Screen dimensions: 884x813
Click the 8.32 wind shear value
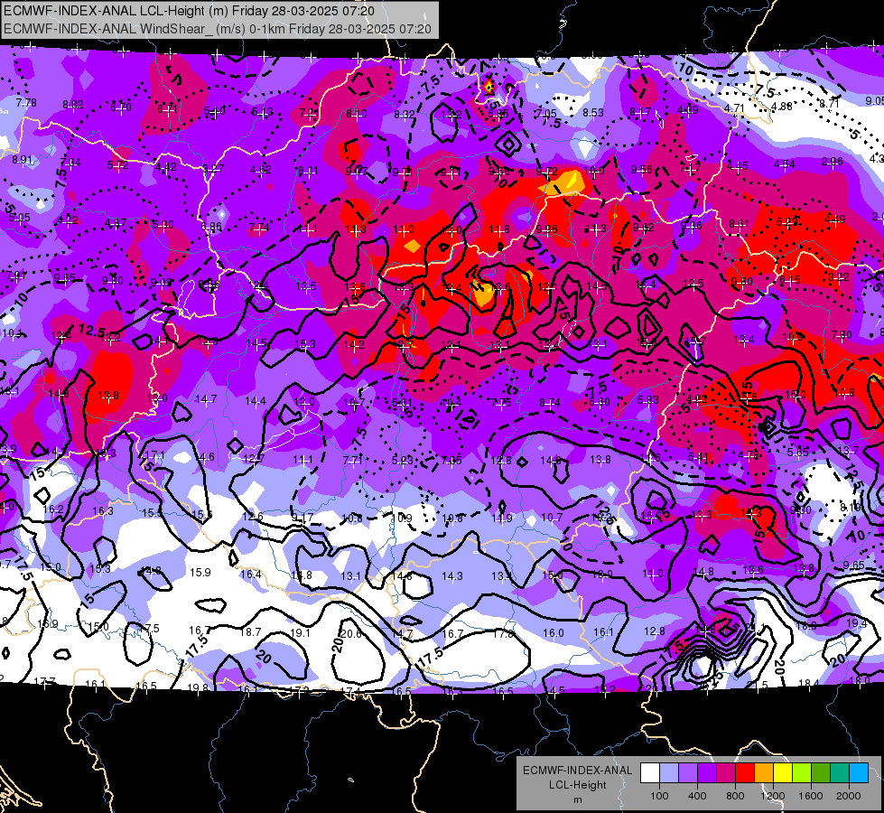tap(405, 115)
